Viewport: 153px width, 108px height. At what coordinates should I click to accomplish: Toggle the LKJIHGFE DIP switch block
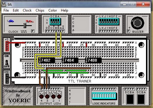[x=109, y=22]
